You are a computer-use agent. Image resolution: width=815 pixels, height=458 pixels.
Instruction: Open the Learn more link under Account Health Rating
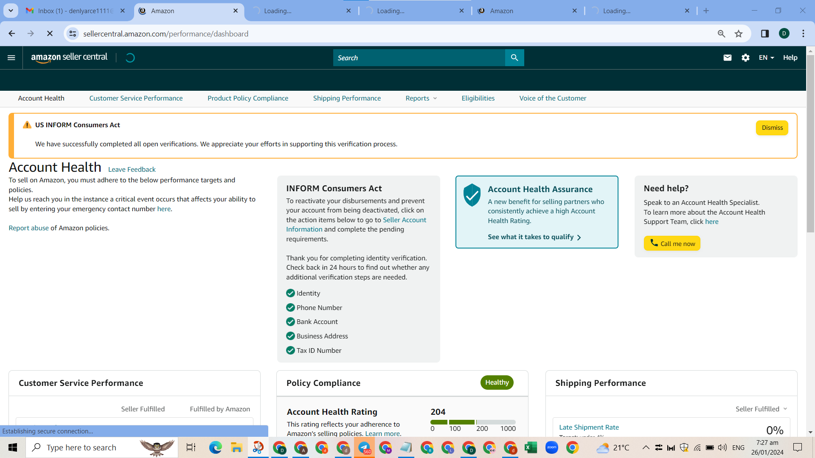(382, 433)
